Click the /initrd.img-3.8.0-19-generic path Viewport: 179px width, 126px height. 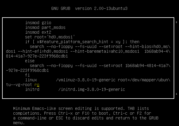(x=92, y=89)
